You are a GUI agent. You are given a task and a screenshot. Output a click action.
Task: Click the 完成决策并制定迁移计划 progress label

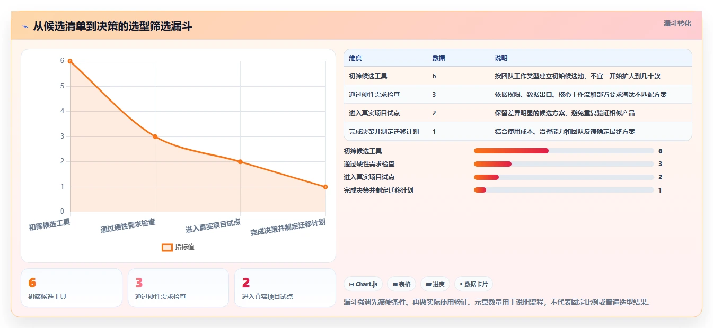[x=378, y=190]
